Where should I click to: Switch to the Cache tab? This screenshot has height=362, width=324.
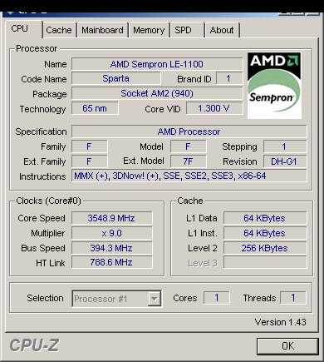59,30
